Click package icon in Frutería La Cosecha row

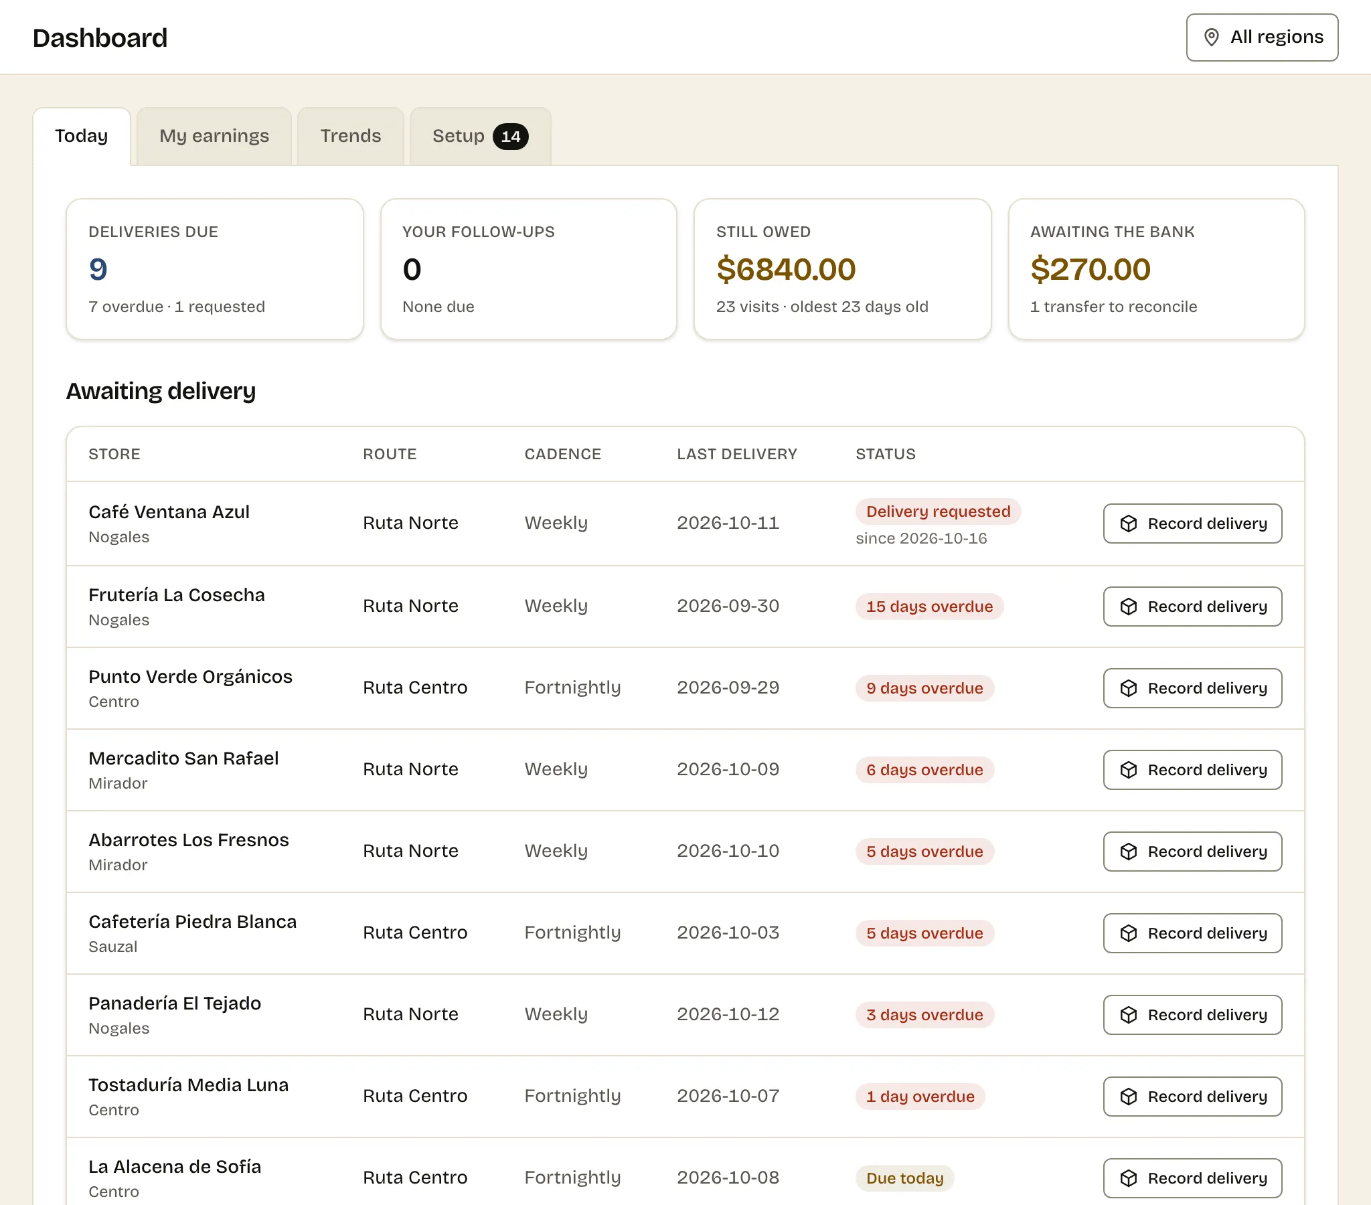[x=1128, y=607]
